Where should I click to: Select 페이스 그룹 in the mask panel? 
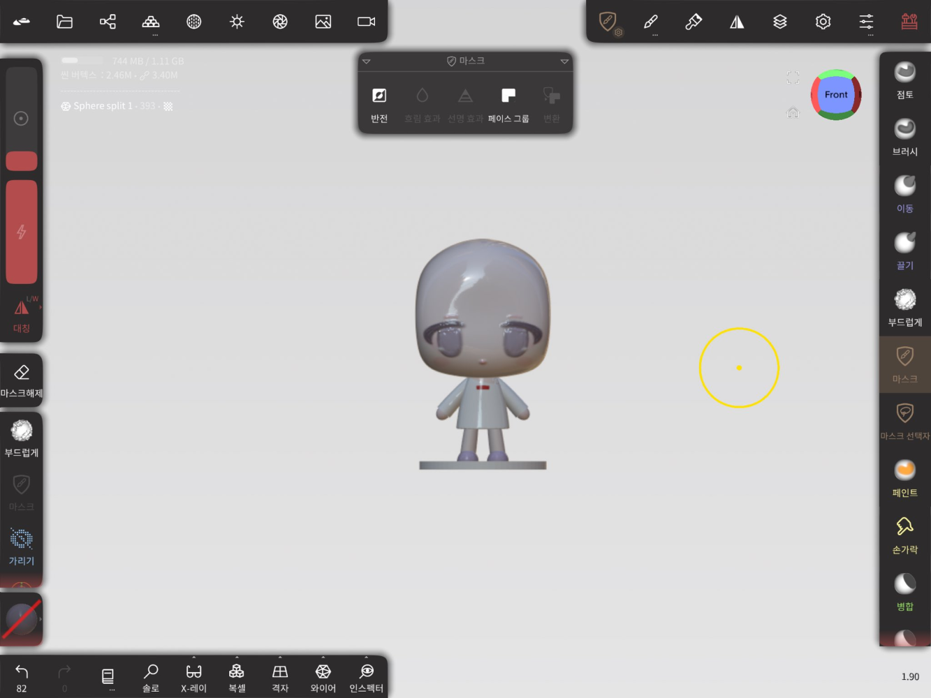click(x=508, y=103)
